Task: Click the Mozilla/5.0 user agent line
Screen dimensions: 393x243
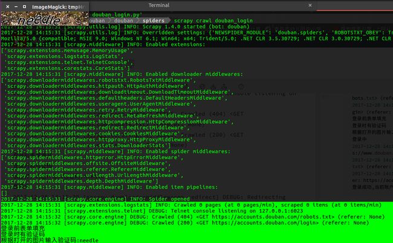Action: (197, 39)
